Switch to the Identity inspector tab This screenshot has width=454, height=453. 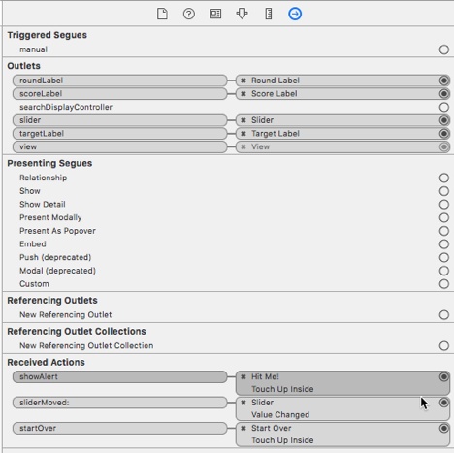(x=215, y=14)
